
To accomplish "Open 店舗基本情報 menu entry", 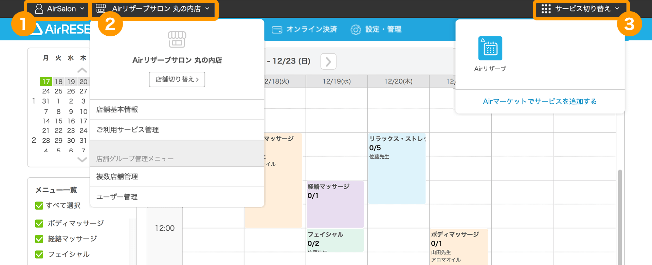I will coord(177,109).
